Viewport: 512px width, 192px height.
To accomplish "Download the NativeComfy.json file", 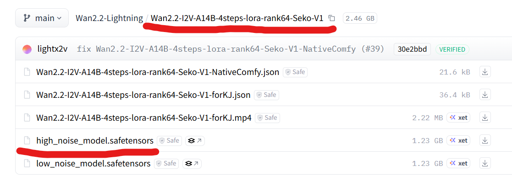I will [485, 72].
